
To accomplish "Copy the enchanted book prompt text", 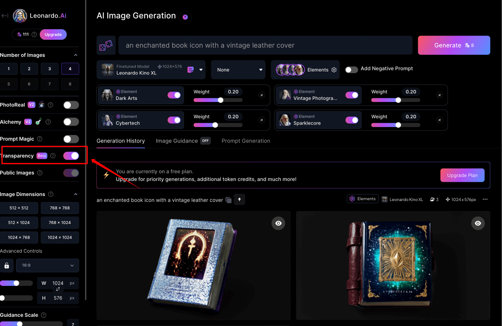I will click(x=229, y=200).
